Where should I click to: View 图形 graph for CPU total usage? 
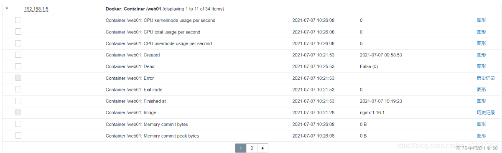[x=481, y=32]
